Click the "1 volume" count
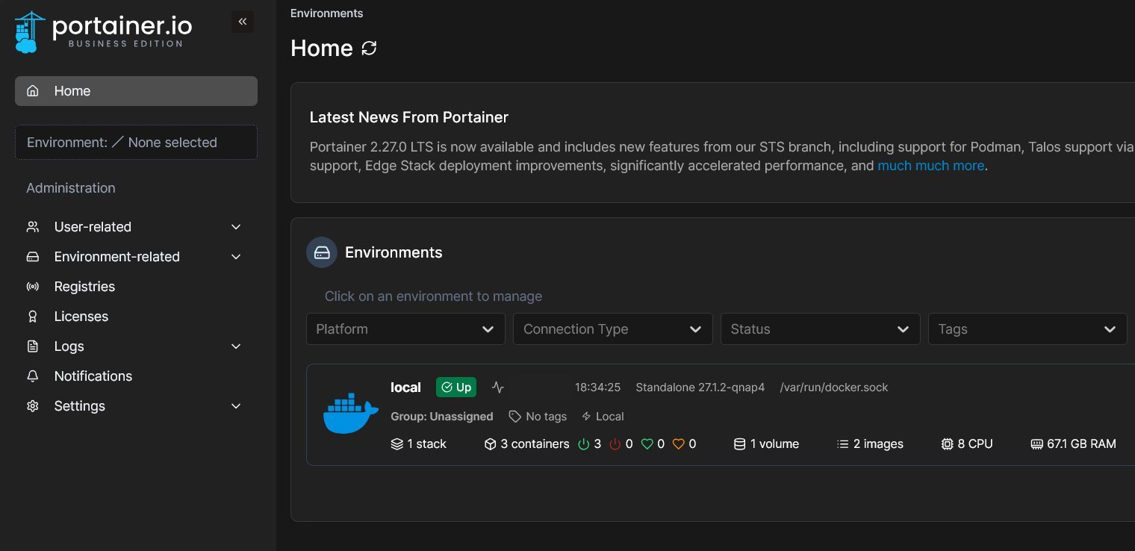Image resolution: width=1135 pixels, height=551 pixels. click(x=774, y=443)
